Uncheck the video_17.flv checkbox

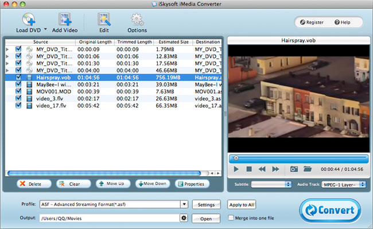[x=18, y=106]
